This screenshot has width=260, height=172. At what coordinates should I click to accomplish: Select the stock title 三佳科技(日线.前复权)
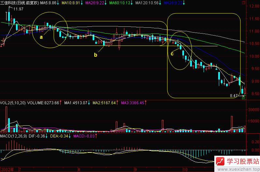[x=20, y=3]
